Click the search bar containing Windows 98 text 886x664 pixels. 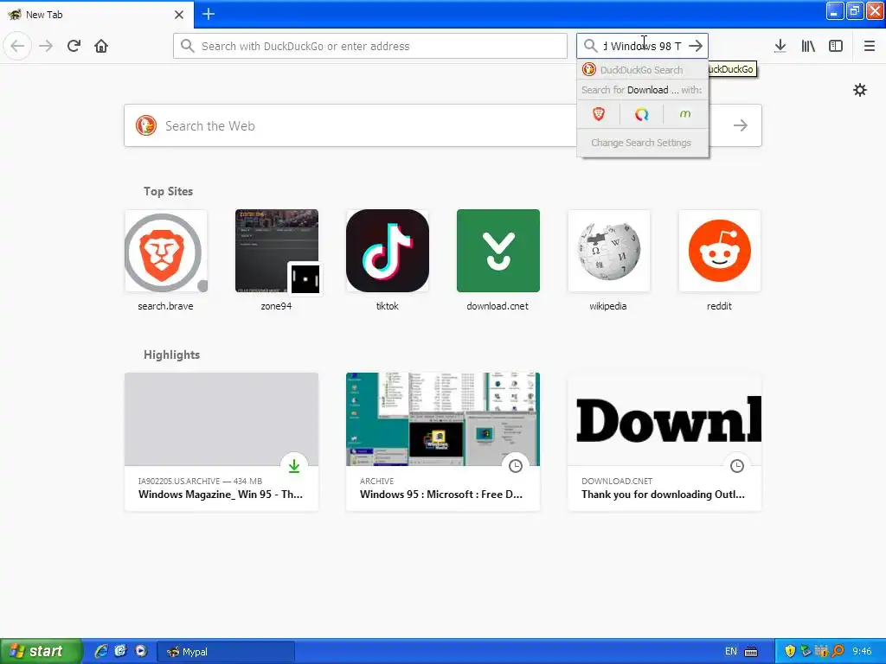[x=642, y=46]
